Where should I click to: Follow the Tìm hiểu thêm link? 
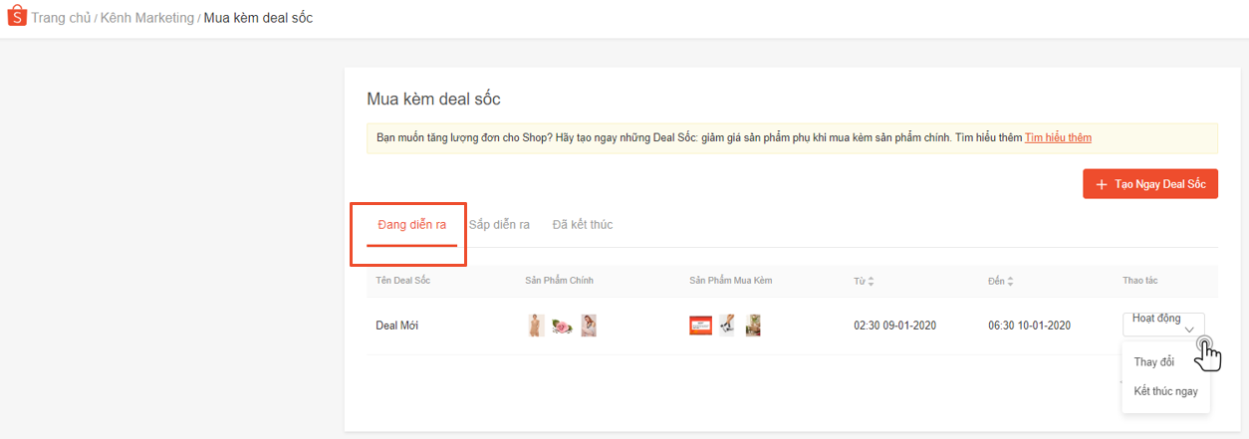(x=1058, y=137)
